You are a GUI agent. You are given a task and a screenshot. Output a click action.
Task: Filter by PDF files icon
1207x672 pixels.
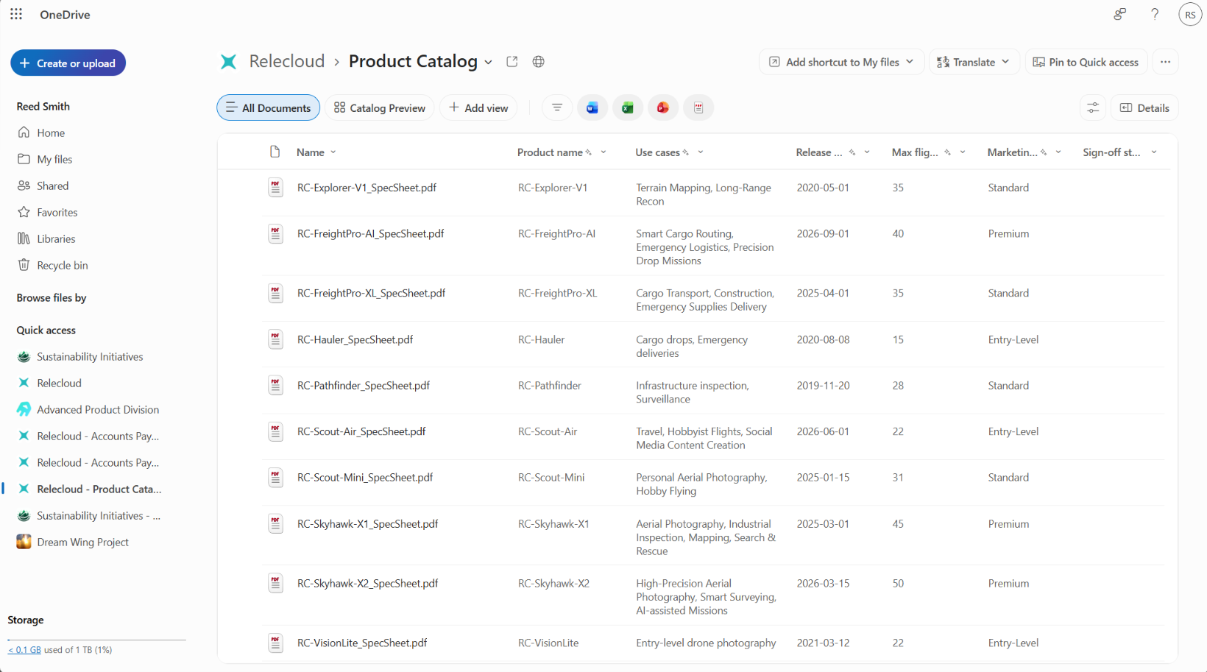(x=698, y=108)
